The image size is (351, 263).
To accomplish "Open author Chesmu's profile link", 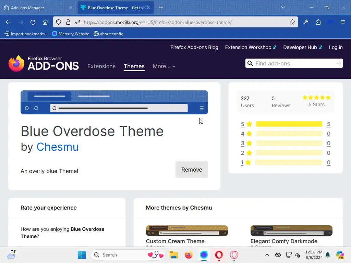I will point(58,147).
